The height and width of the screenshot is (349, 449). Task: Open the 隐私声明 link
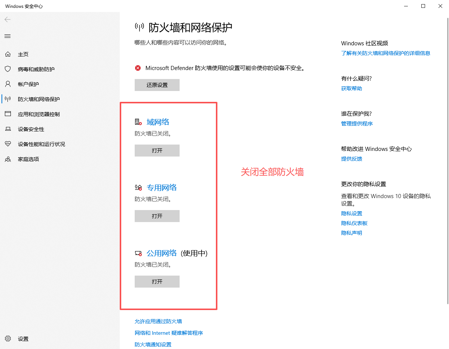[352, 233]
